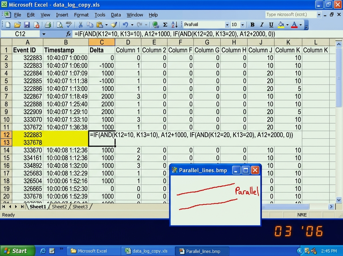This screenshot has height=256, width=343.
Task: Open Print Preview
Action: 59,25
